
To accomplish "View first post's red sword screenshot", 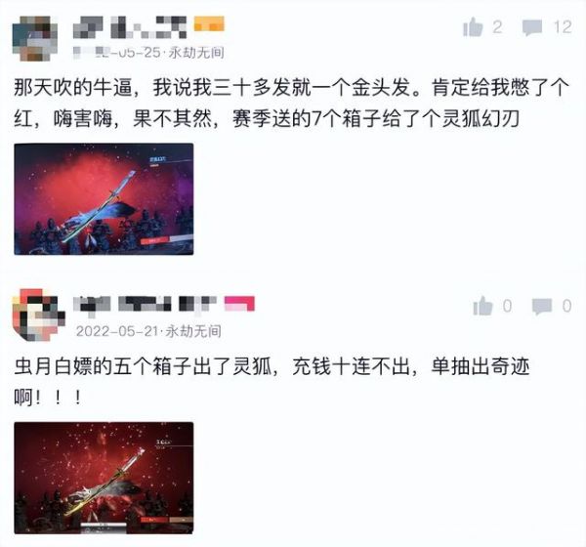I will tap(104, 199).
